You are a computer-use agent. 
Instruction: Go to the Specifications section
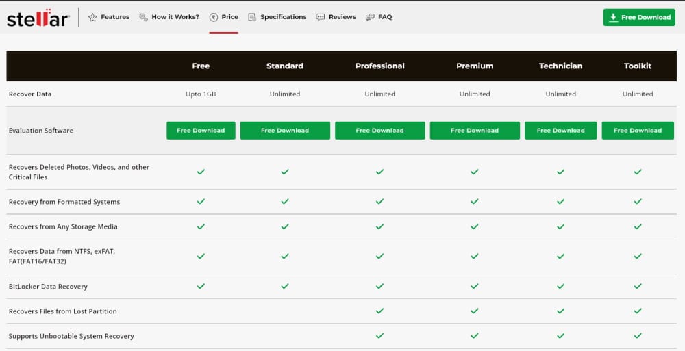pos(283,17)
